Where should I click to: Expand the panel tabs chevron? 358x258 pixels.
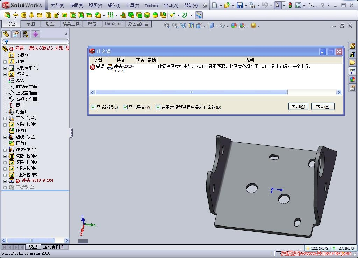(66, 34)
